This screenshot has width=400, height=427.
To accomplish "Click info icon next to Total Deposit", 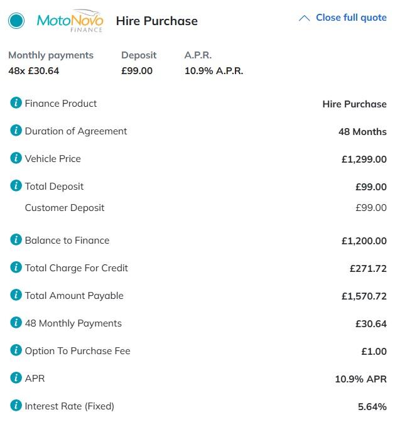I will [x=16, y=186].
